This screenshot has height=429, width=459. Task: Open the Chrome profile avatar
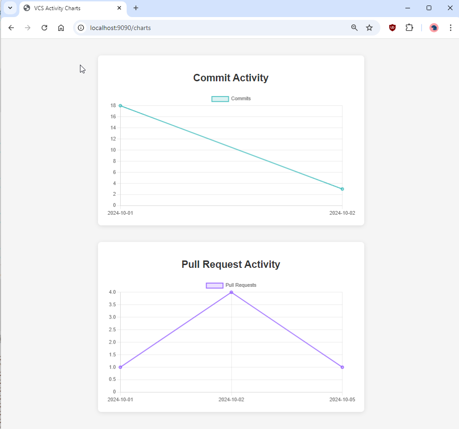pyautogui.click(x=434, y=28)
